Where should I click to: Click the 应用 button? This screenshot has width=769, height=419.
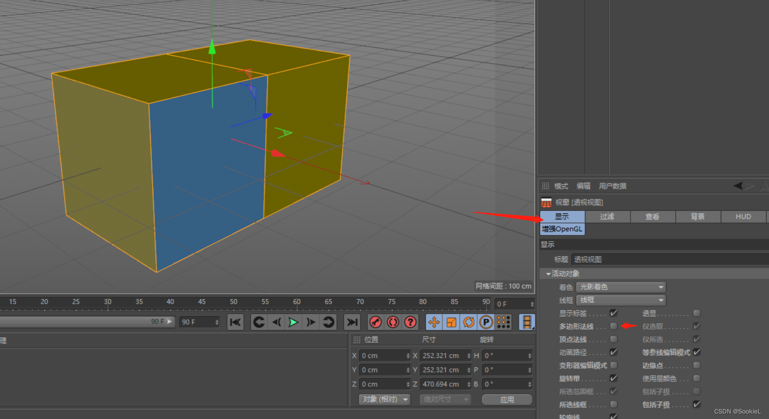click(x=507, y=400)
